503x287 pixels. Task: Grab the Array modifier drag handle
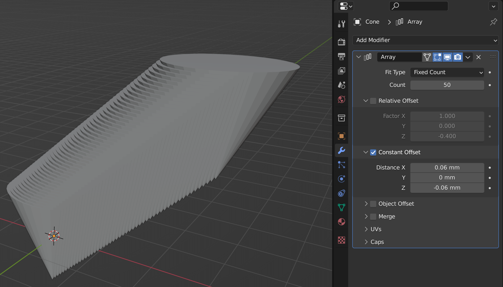pyautogui.click(x=493, y=57)
